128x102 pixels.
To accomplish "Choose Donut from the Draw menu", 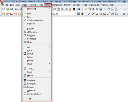I will (37, 54).
